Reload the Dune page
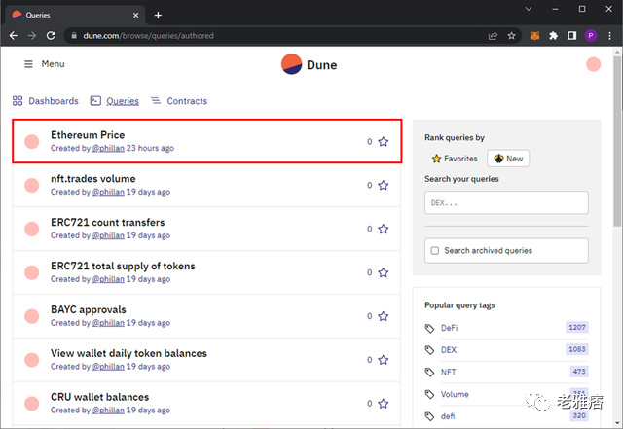Screen dimensions: 623x429 [51, 36]
